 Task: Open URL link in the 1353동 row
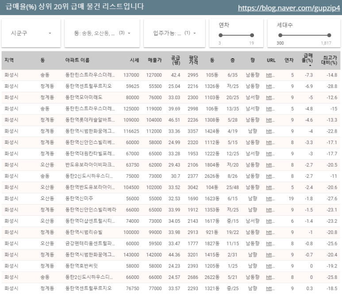coord(270,210)
